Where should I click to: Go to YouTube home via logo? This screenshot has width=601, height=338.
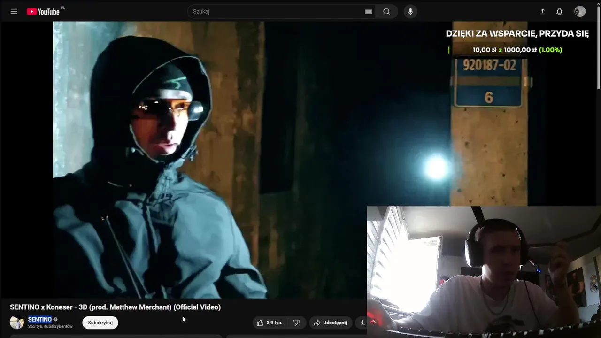pyautogui.click(x=43, y=12)
